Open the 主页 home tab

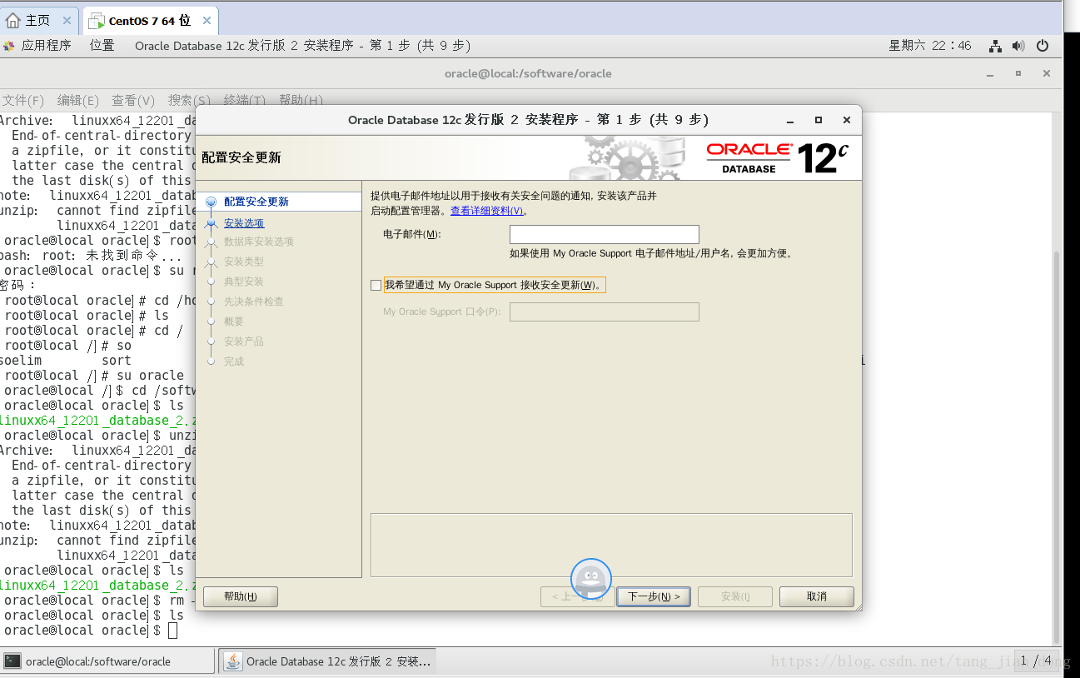38,21
